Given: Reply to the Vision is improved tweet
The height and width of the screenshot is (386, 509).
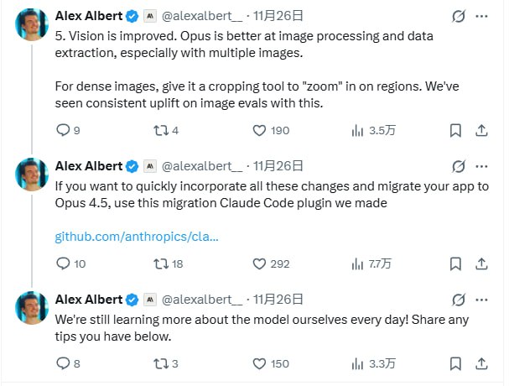Looking at the screenshot, I should [x=63, y=130].
